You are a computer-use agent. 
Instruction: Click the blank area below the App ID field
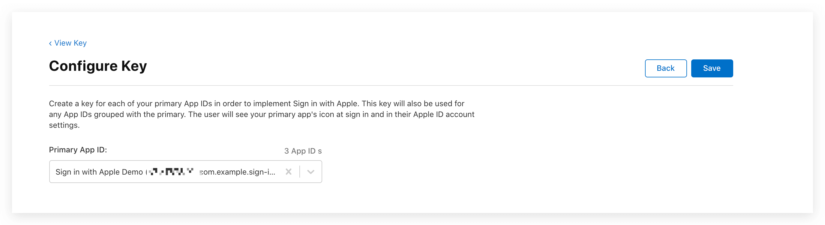[185, 197]
